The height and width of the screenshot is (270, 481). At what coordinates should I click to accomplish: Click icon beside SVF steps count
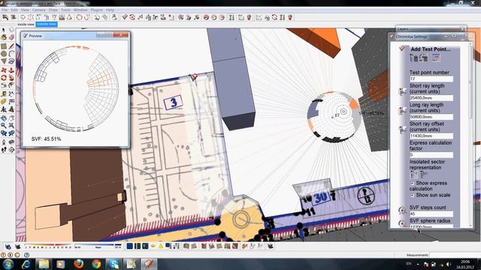[x=402, y=211]
